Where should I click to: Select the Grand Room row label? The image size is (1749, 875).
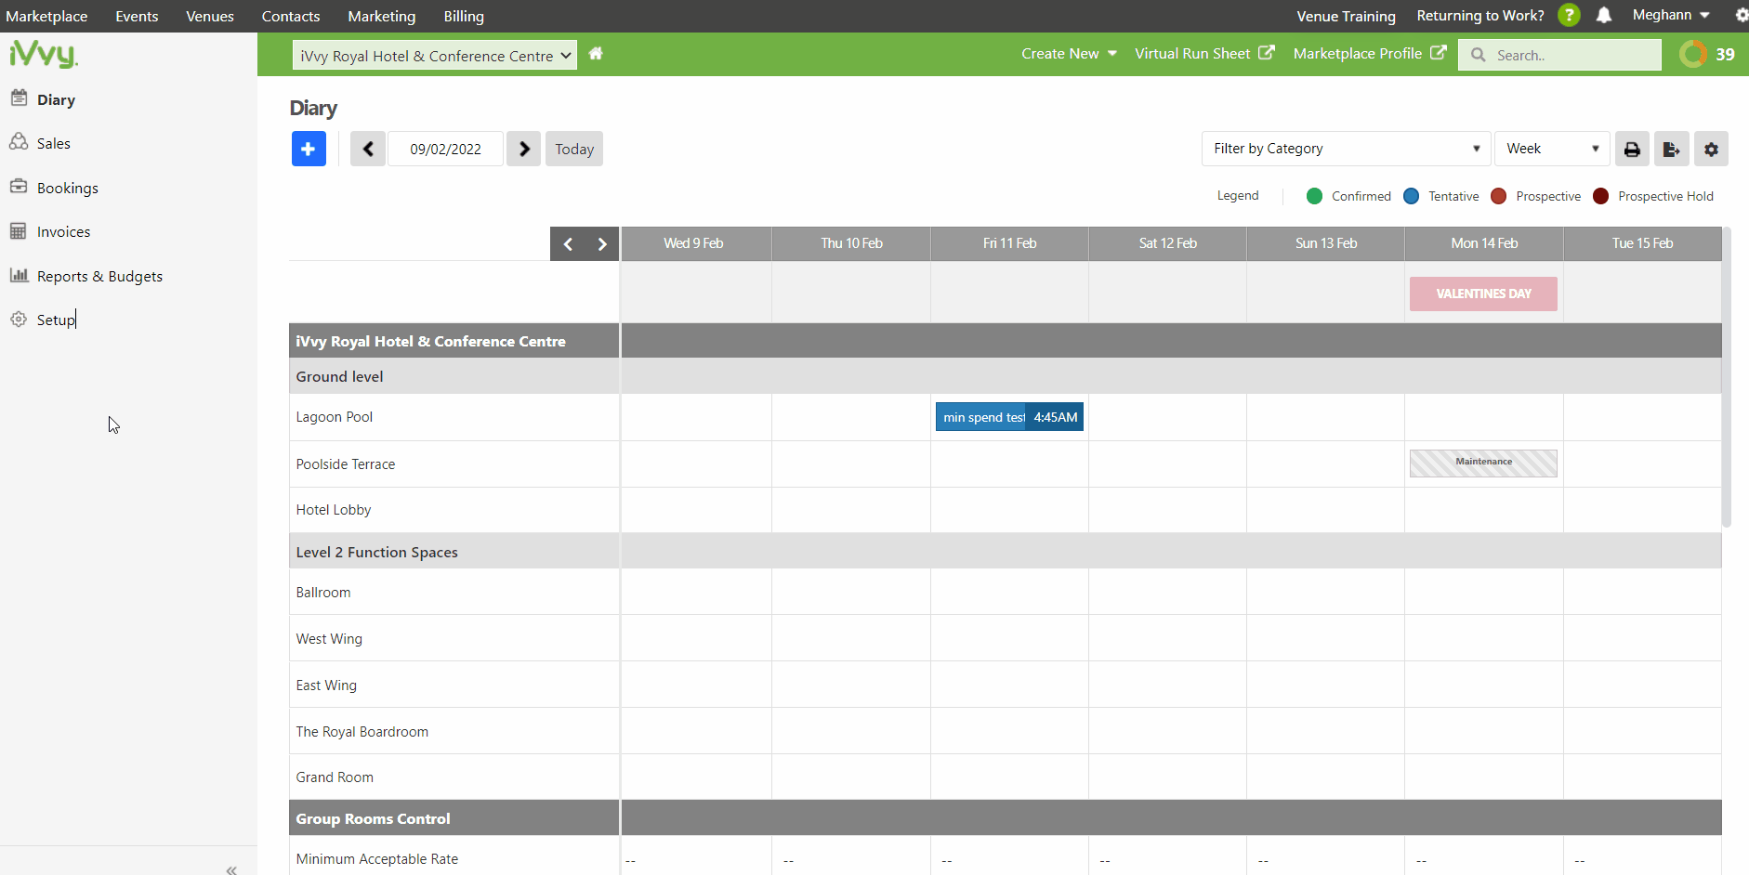point(335,777)
